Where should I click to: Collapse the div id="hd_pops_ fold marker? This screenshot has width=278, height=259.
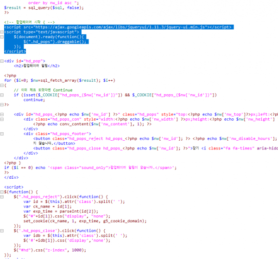2,114
